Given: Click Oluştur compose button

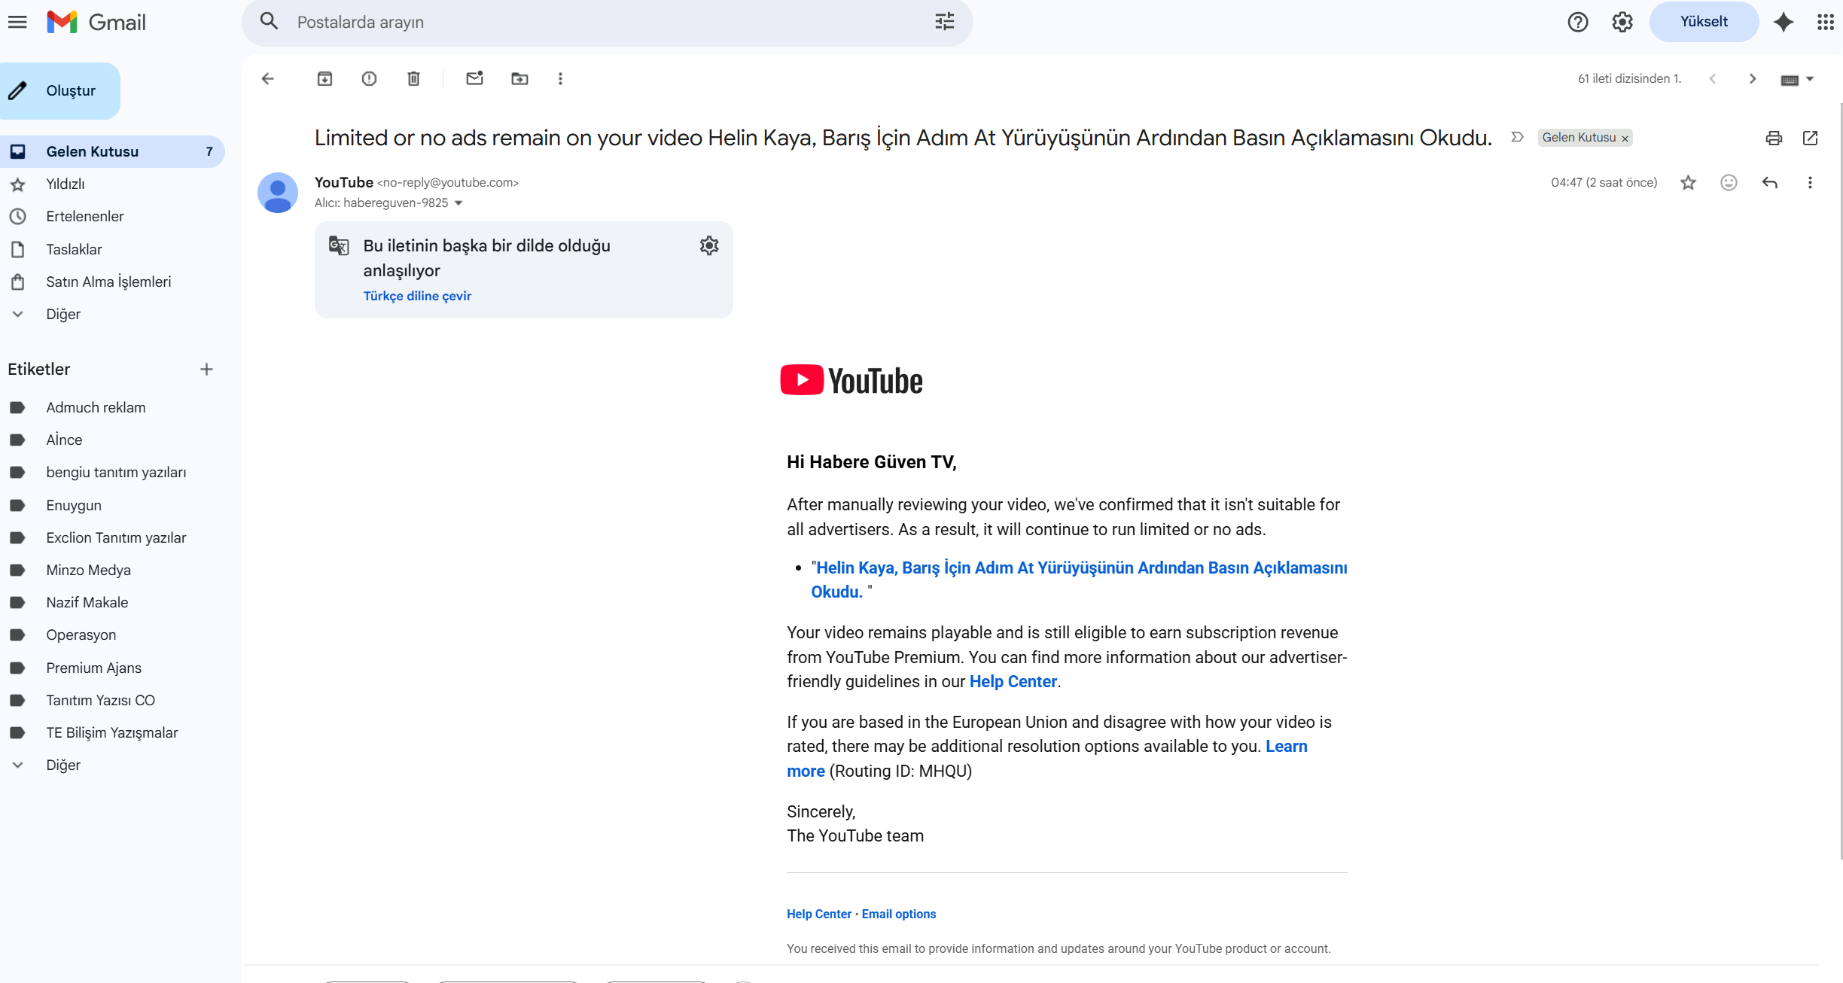Looking at the screenshot, I should tap(60, 90).
